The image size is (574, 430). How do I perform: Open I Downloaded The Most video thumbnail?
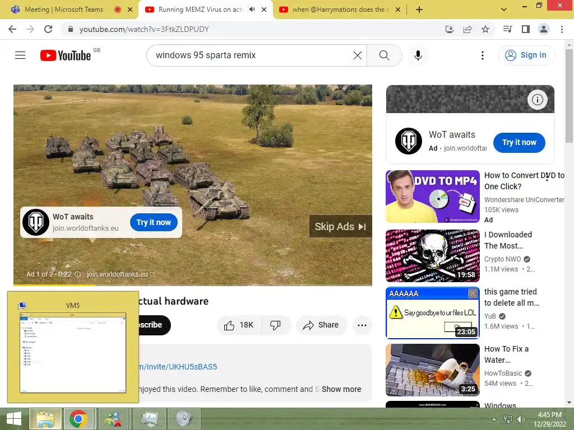(433, 256)
